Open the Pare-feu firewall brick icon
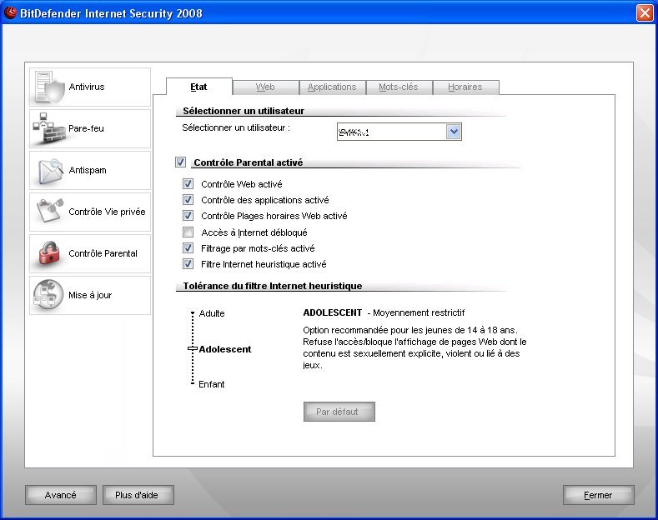The width and height of the screenshot is (658, 520). [49, 128]
